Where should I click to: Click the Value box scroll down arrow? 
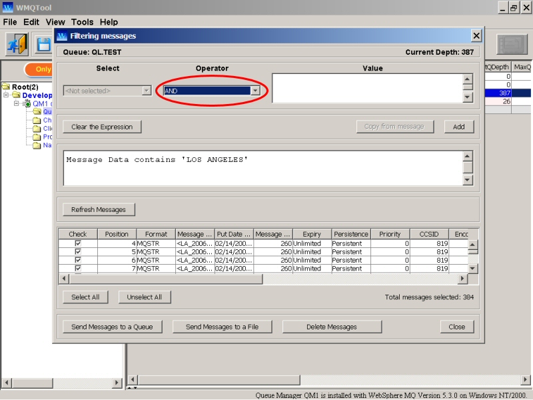click(468, 97)
